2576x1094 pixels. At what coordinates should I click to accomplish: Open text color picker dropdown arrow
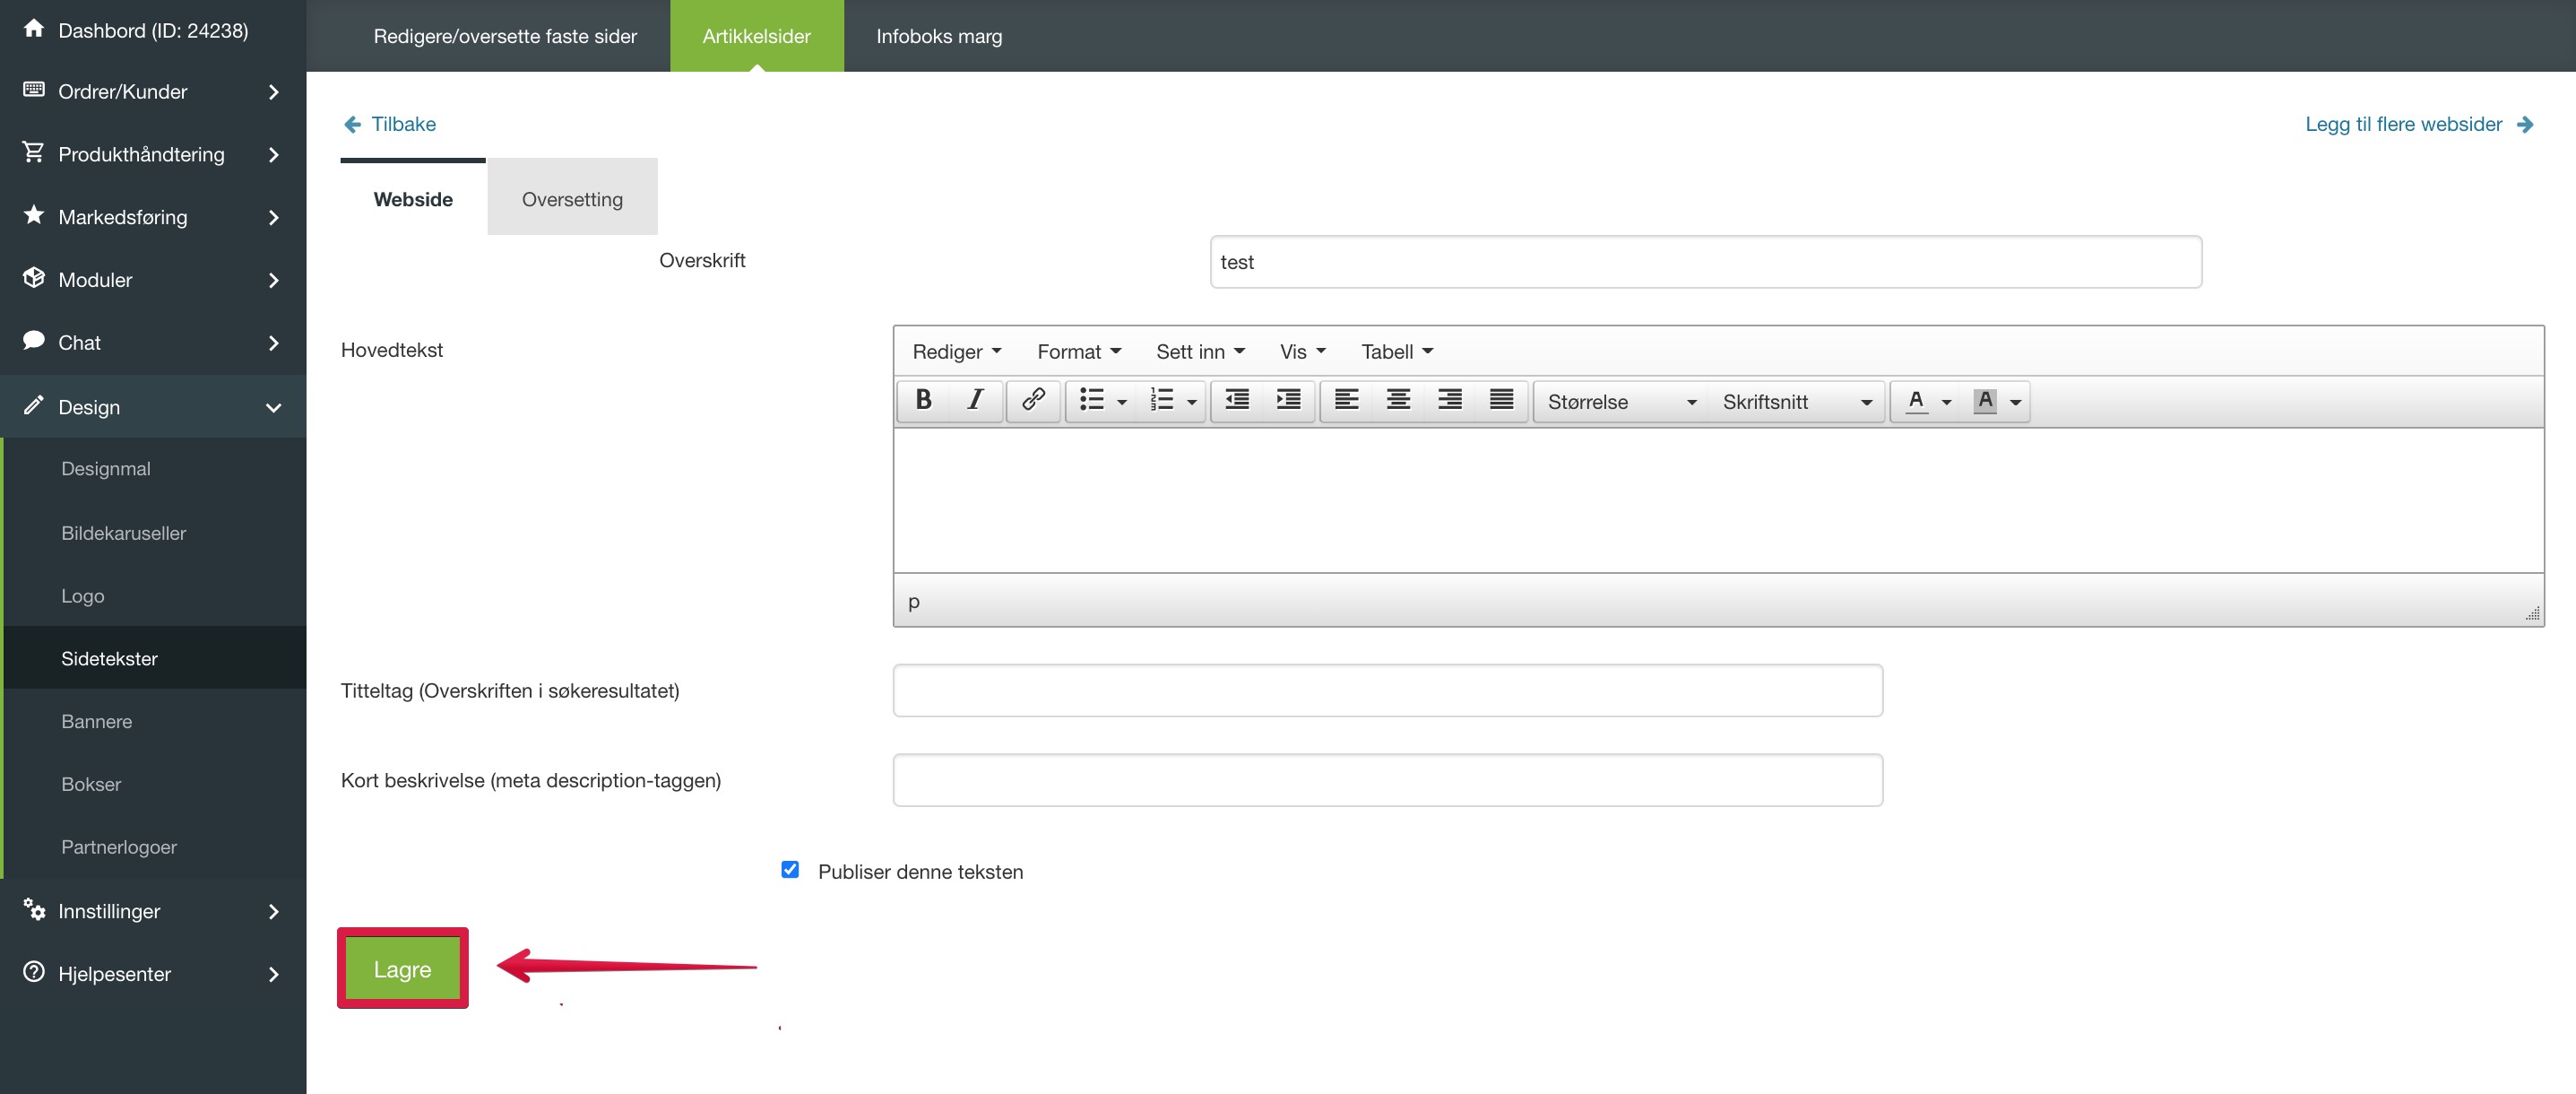pyautogui.click(x=1946, y=402)
